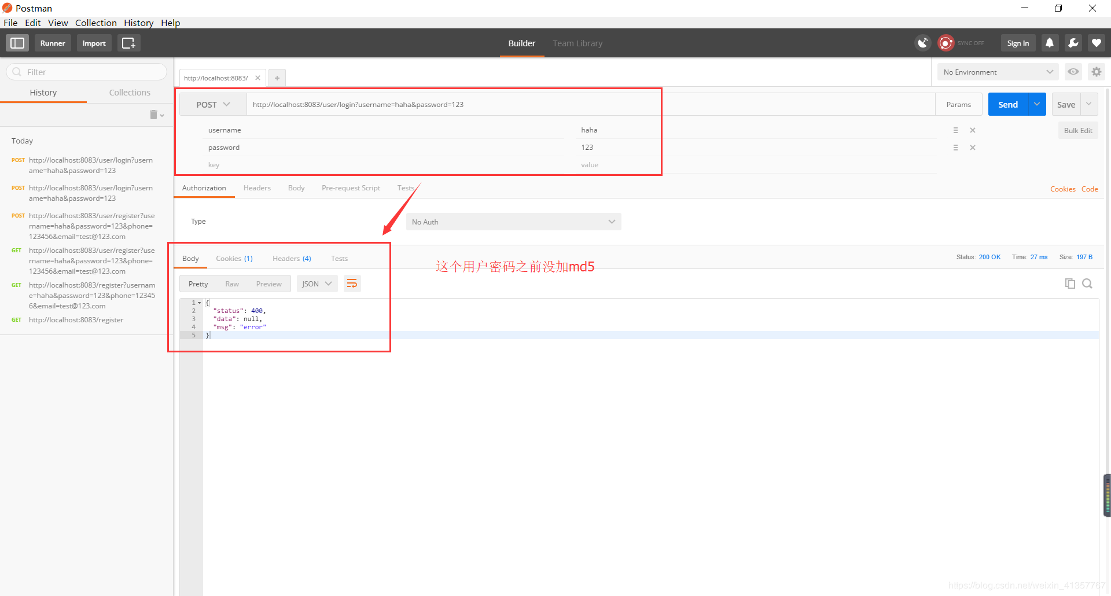
Task: Open the View menu
Action: coord(58,23)
